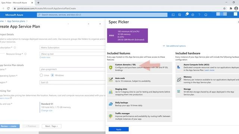The width and height of the screenshot is (239, 134).
Task: Click App Service plans breadcrumb
Action: tap(16, 21)
